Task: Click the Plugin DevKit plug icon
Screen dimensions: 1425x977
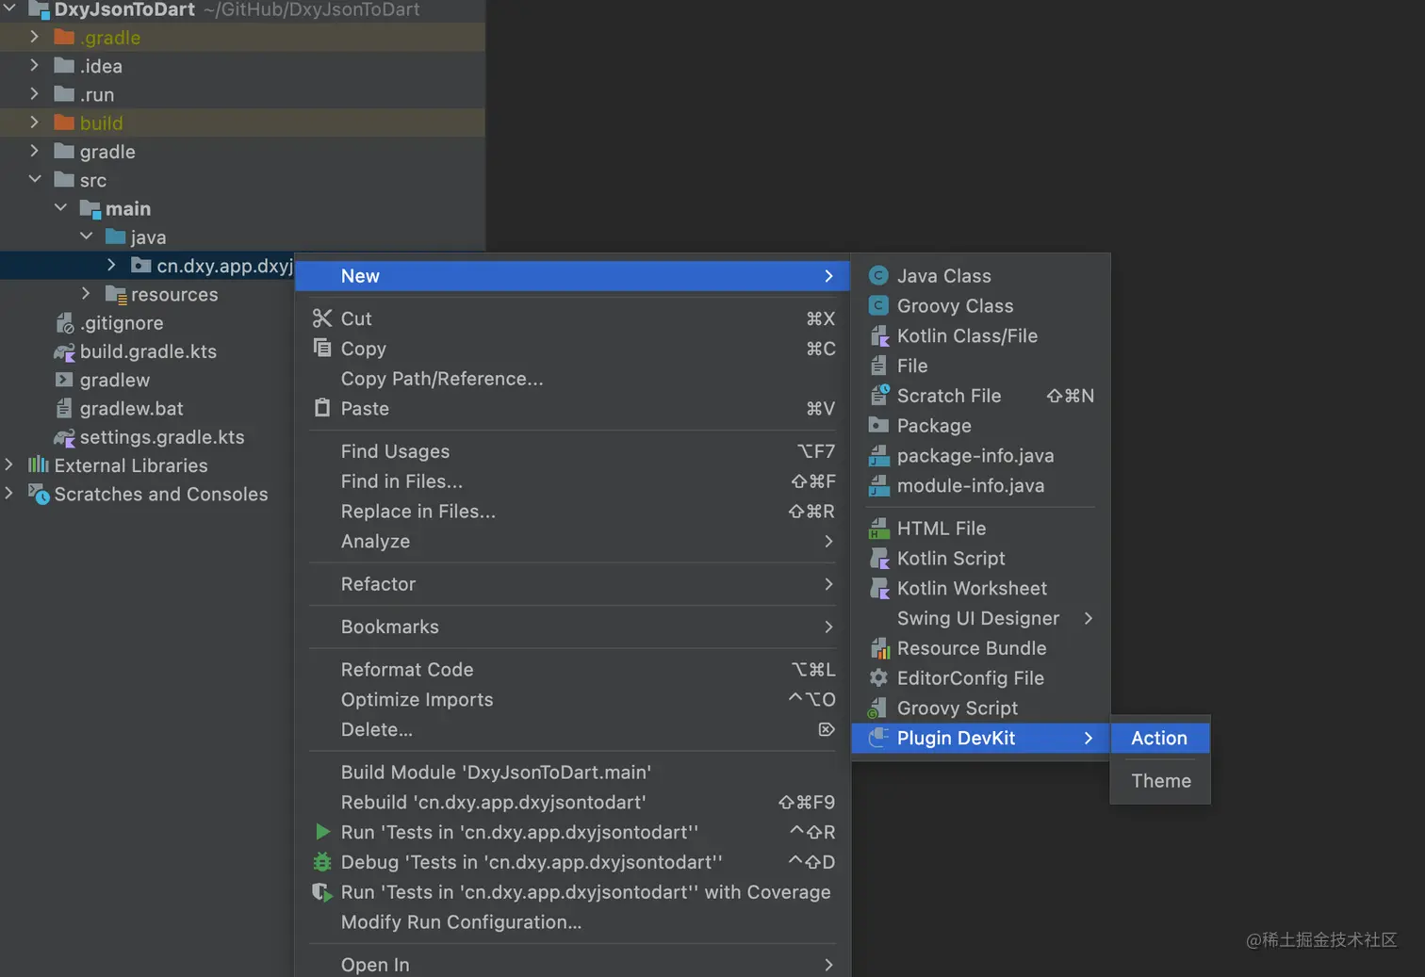Action: [880, 738]
